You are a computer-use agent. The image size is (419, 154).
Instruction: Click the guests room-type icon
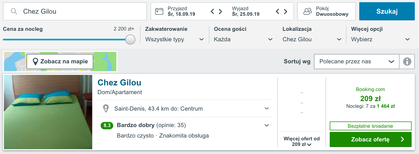click(x=308, y=12)
